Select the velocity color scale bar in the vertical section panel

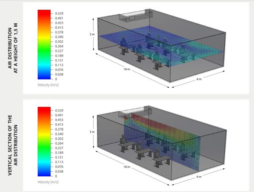44,142
